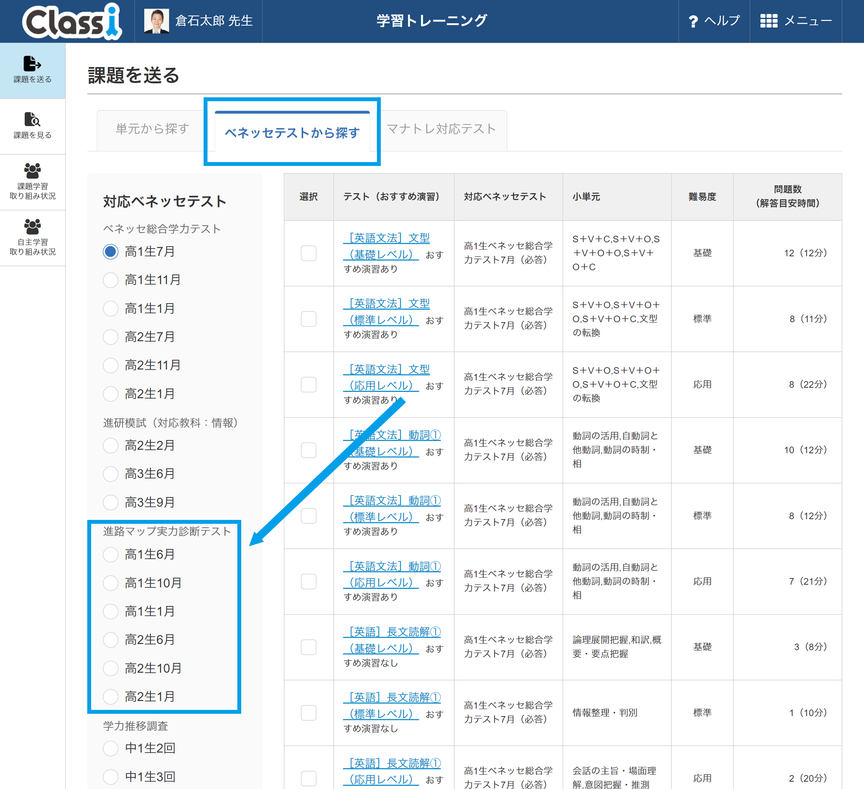Check 長文読解① 標準レベル row checkbox
Viewport: 864px width, 789px height.
[x=309, y=713]
